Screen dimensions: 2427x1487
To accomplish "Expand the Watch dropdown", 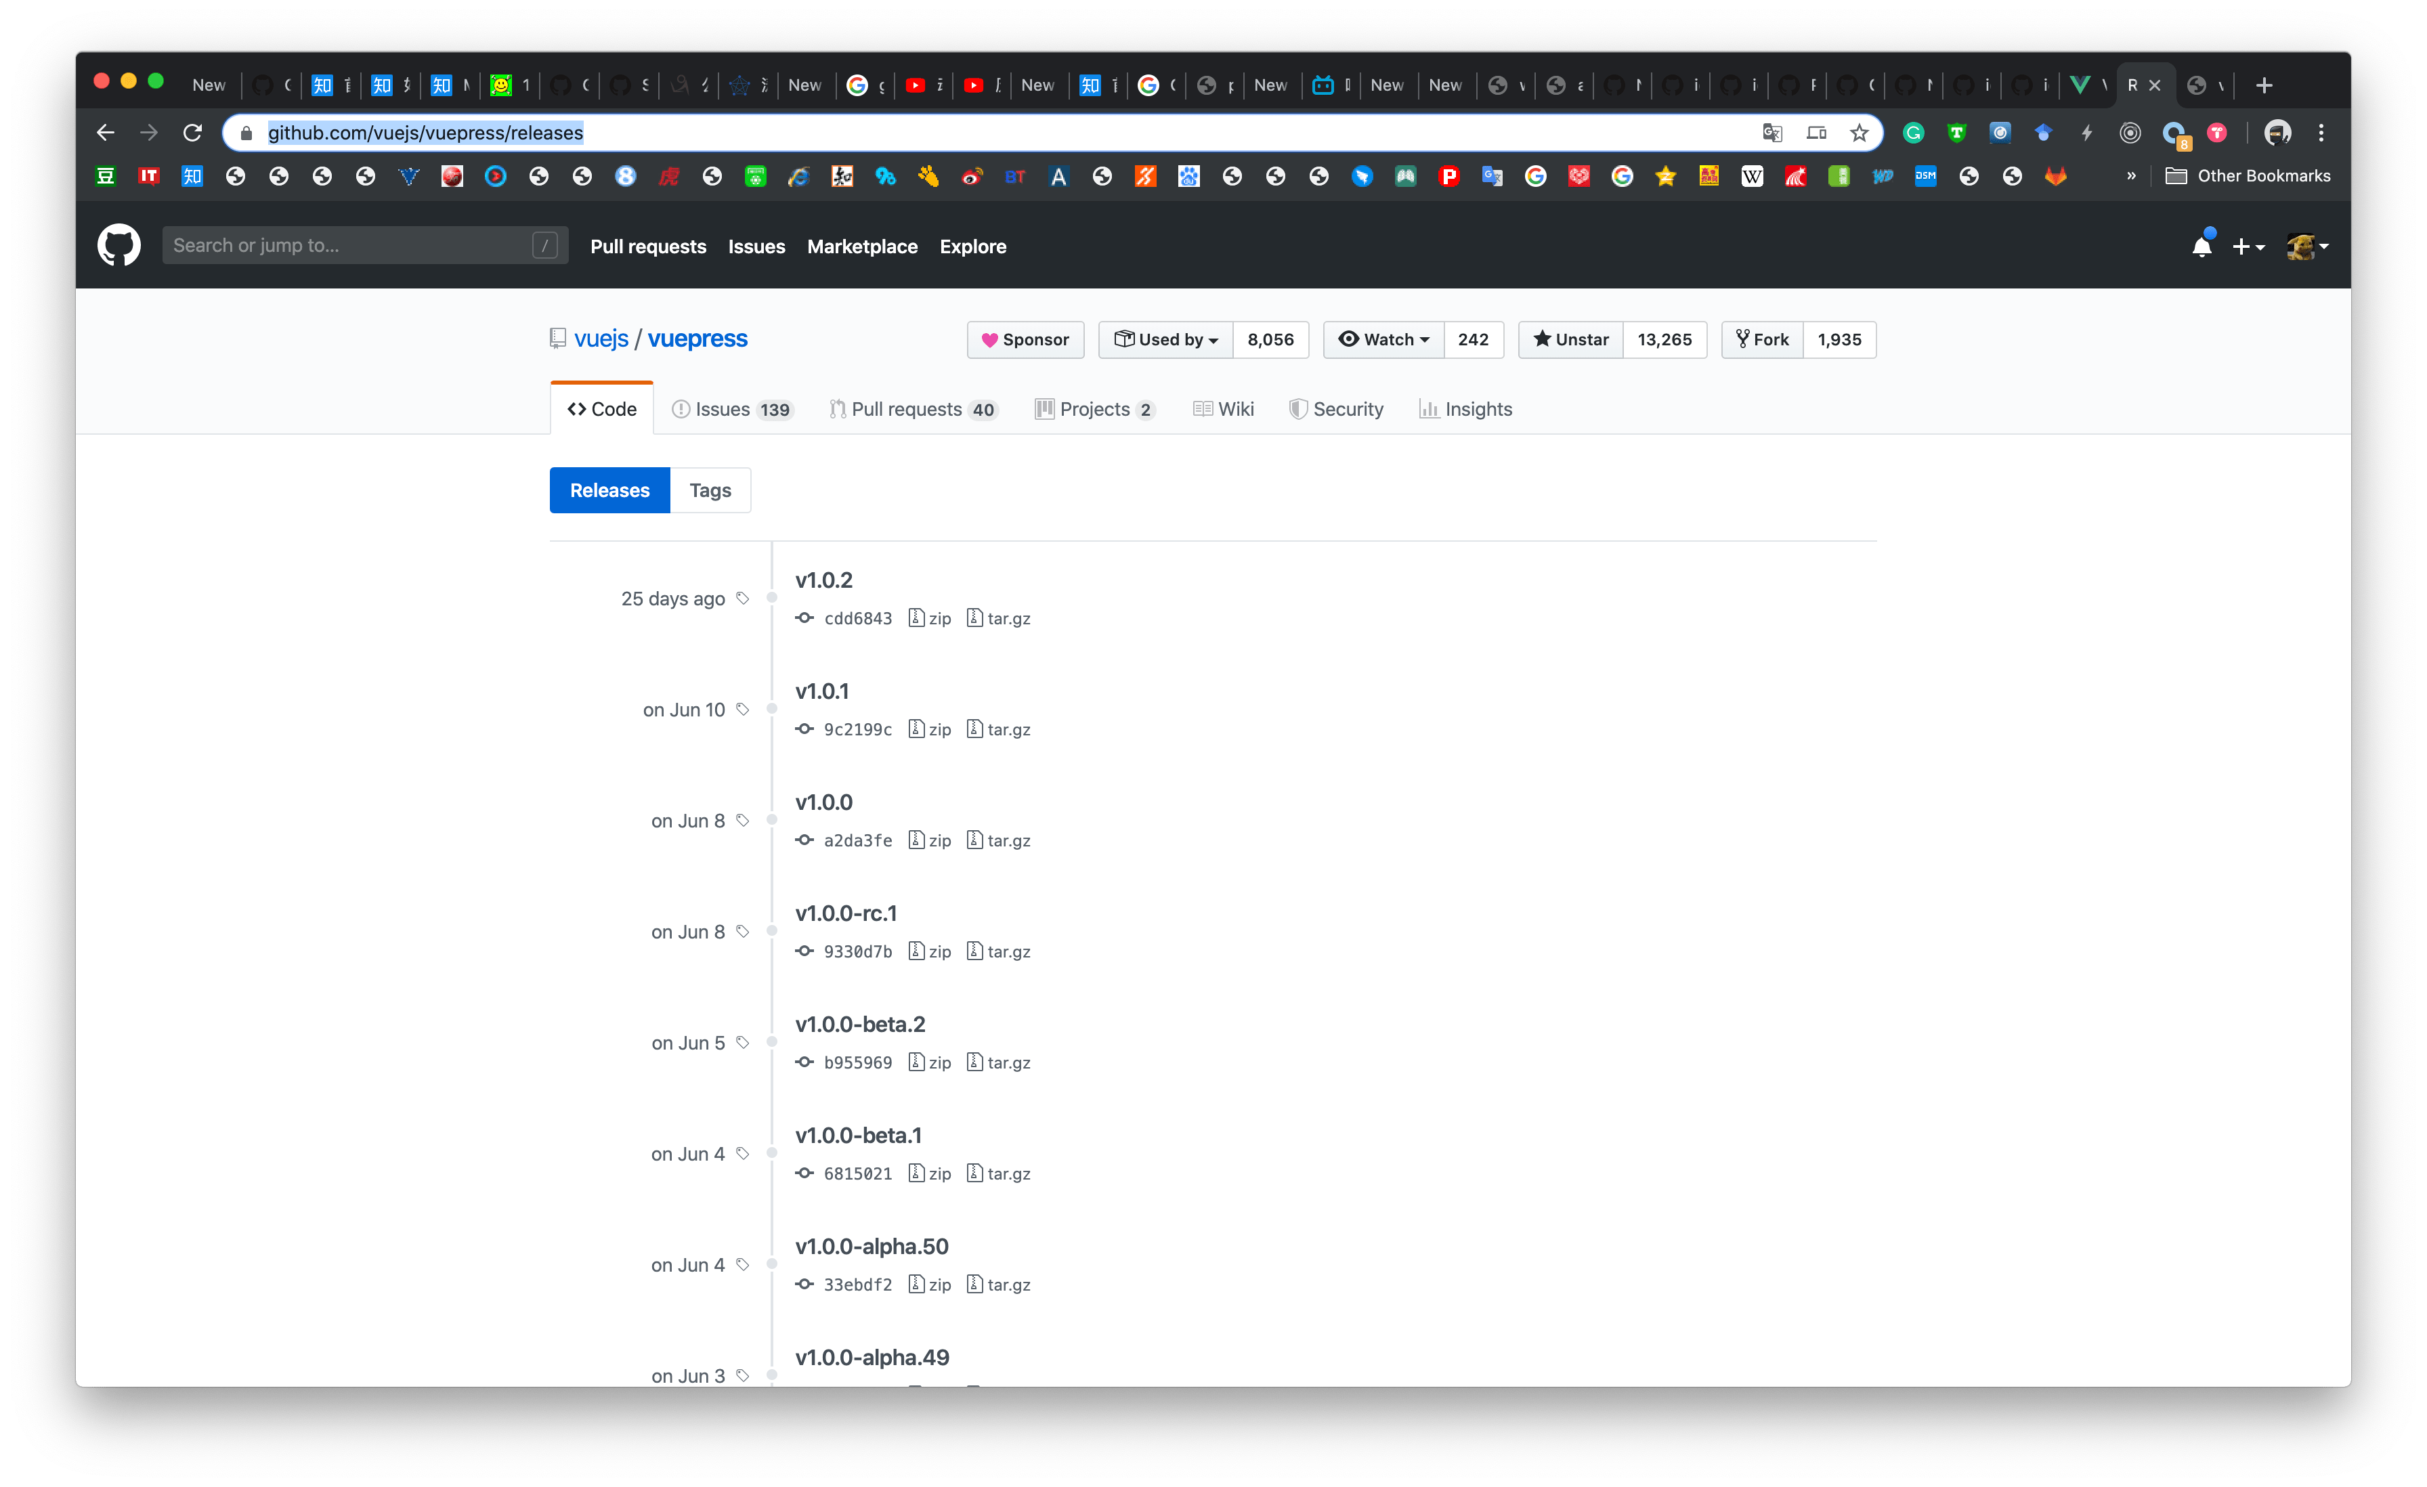I will tap(1384, 339).
